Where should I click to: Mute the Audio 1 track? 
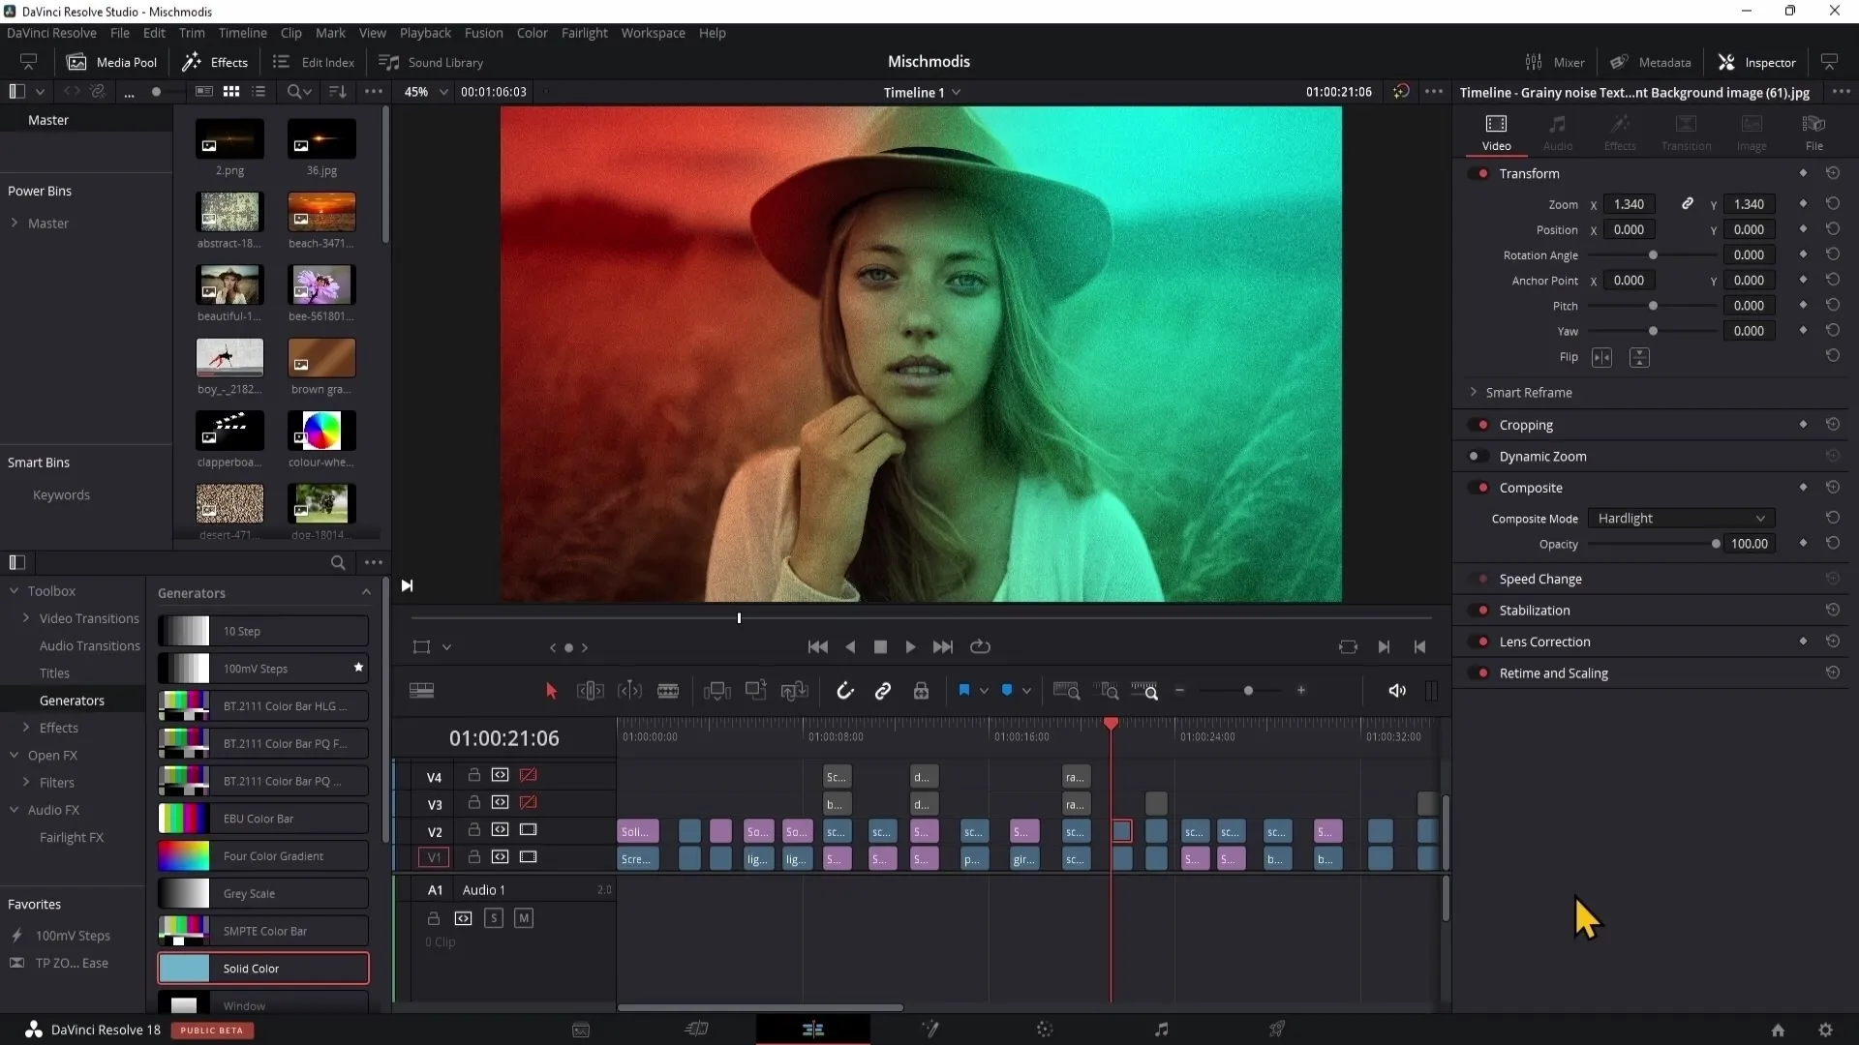pos(524,918)
